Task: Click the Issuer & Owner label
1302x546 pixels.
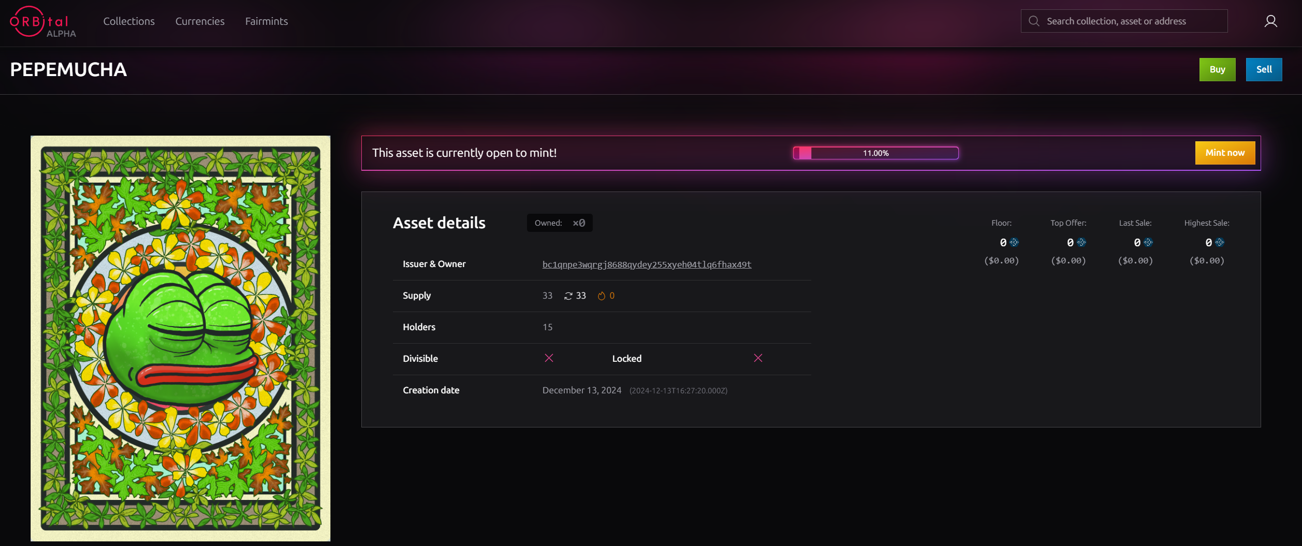Action: click(434, 264)
